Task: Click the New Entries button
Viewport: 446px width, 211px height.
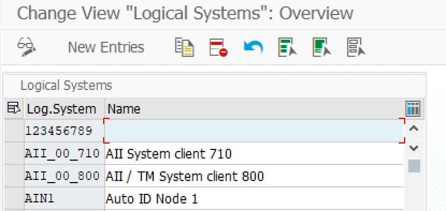Action: point(106,47)
